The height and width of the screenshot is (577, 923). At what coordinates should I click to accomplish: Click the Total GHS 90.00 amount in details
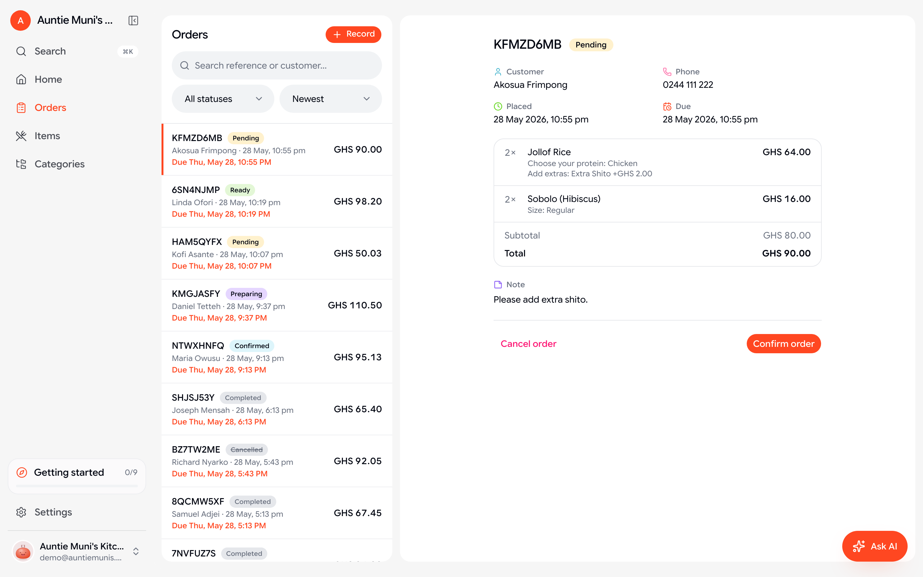click(786, 253)
